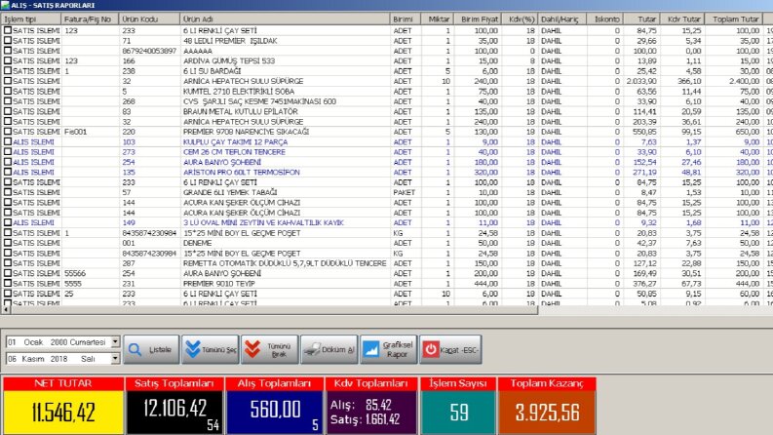Viewport: 773px width, 435px height.
Task: Click Toplam Kazanç value 3.925,56
Action: 547,413
